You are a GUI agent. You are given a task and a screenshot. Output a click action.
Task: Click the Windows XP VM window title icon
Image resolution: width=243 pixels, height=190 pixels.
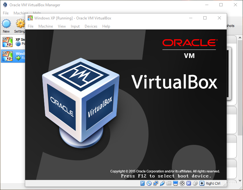(30, 18)
